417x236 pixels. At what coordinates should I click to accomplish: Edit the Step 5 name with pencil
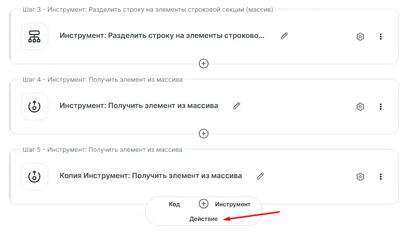pyautogui.click(x=260, y=176)
